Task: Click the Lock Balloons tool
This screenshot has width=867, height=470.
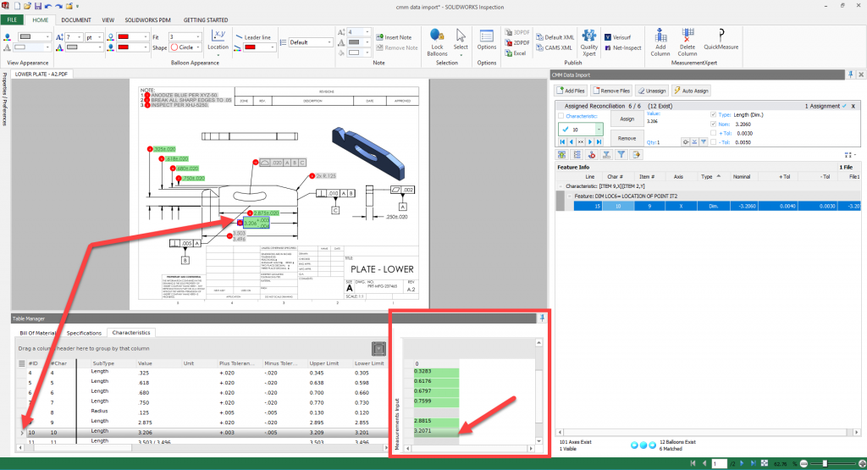Action: 437,42
